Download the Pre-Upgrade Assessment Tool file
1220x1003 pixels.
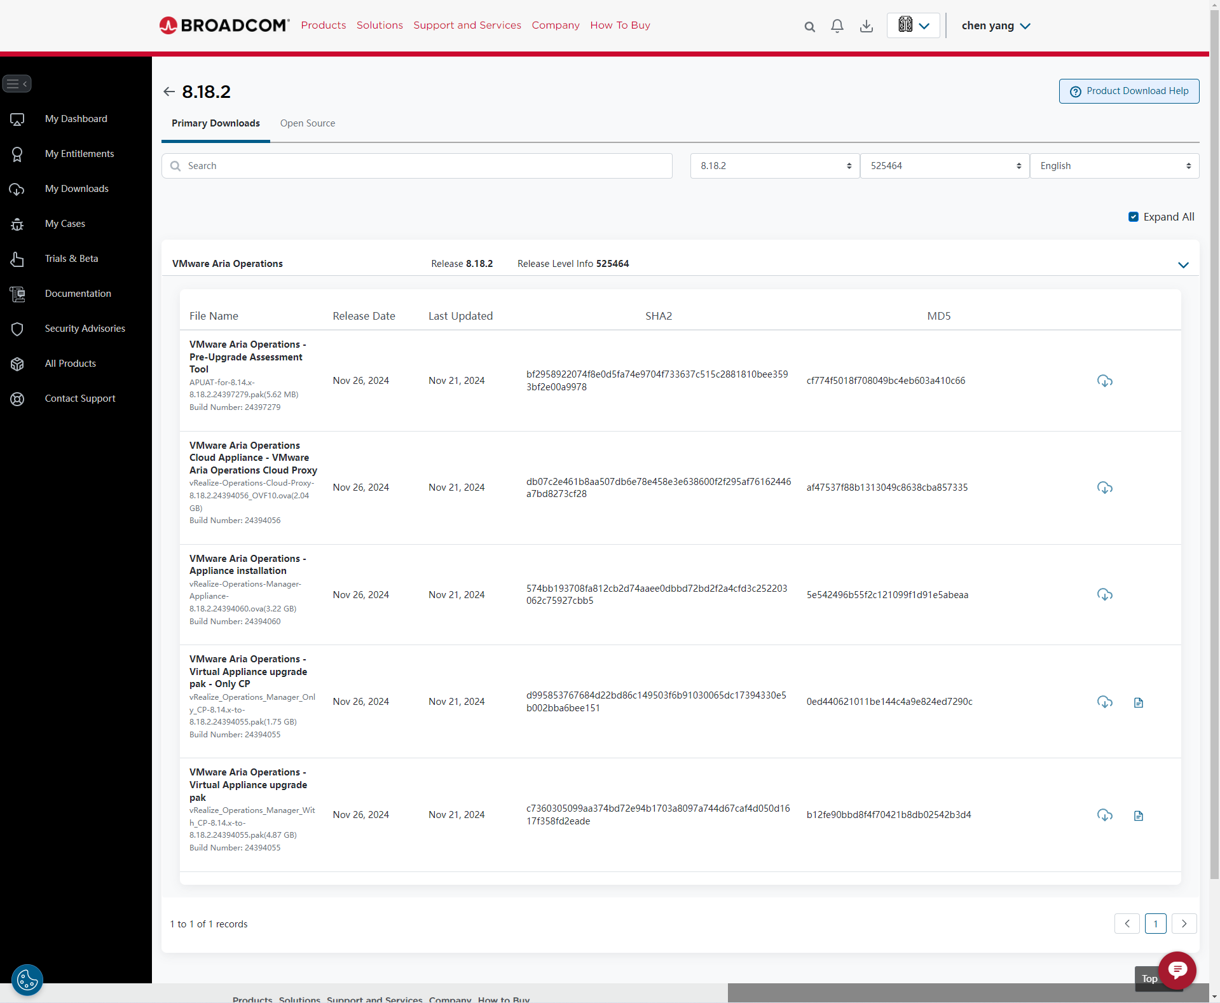click(x=1104, y=381)
